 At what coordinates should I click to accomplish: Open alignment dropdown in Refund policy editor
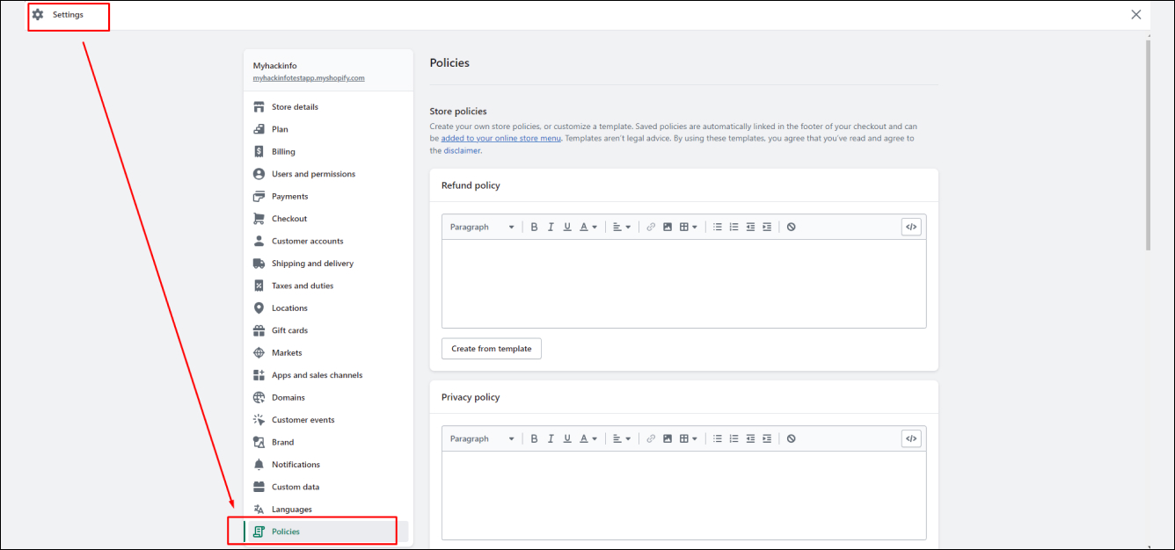click(x=622, y=227)
